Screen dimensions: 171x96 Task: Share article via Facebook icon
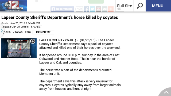click(86, 9)
